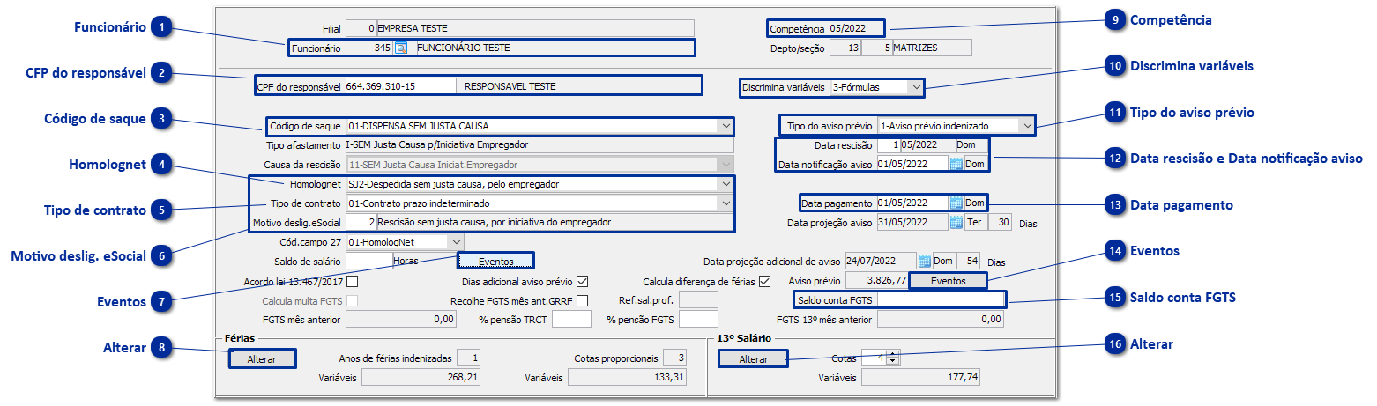Viewport: 1377px width, 406px height.
Task: Click the CPF do responsável field
Action: point(400,86)
